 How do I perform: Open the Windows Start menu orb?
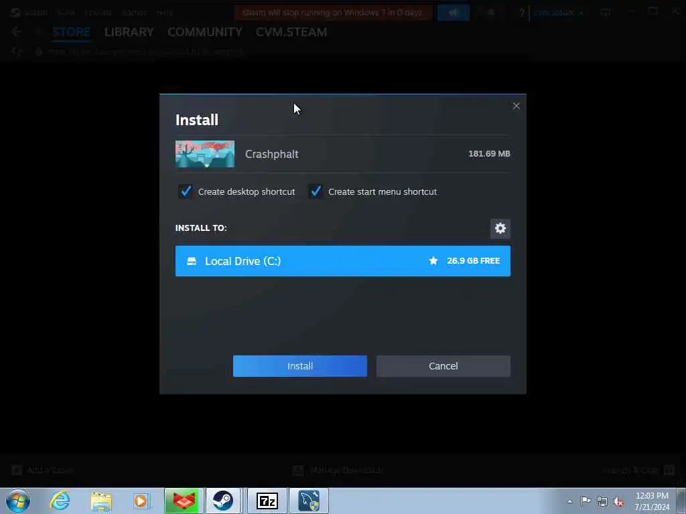18,501
